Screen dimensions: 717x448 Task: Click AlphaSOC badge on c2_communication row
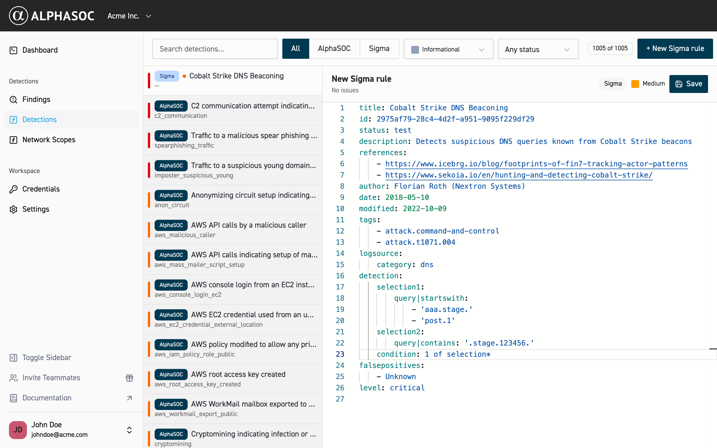[x=171, y=106]
